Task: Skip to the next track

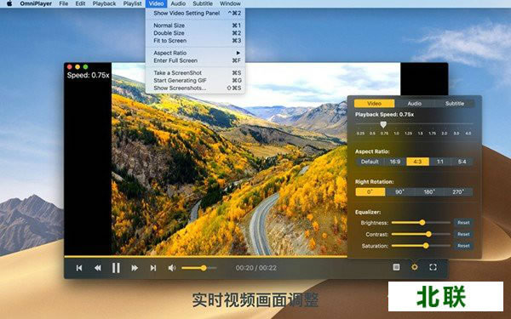Action: point(152,268)
